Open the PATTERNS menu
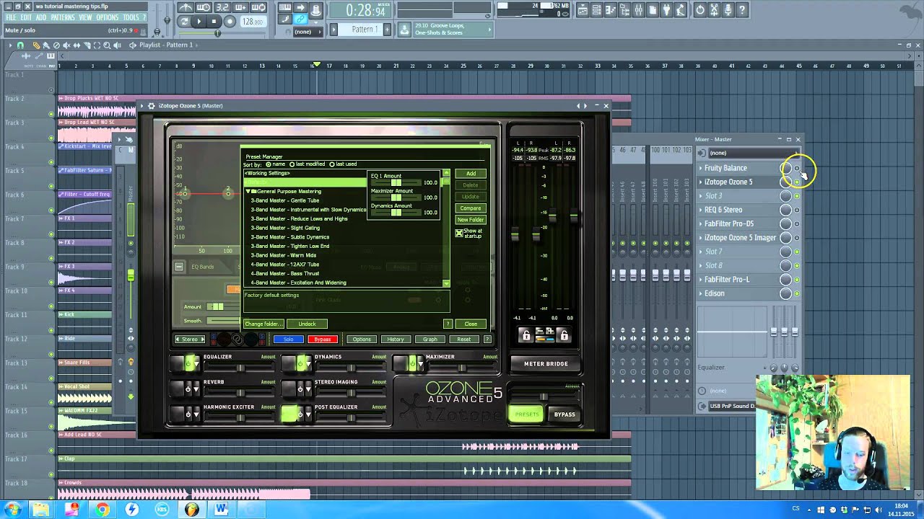 point(63,17)
